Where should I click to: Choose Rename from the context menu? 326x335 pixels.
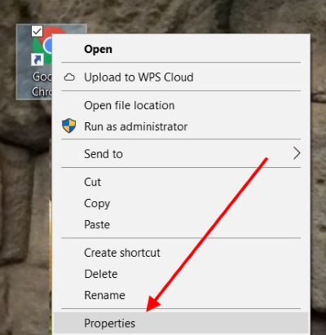(x=181, y=295)
